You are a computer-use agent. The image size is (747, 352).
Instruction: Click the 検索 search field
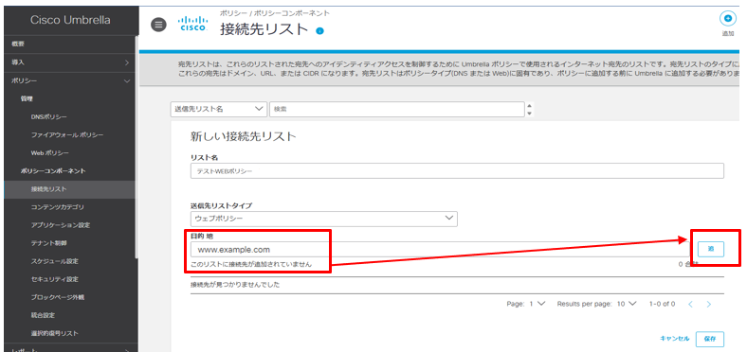[397, 109]
